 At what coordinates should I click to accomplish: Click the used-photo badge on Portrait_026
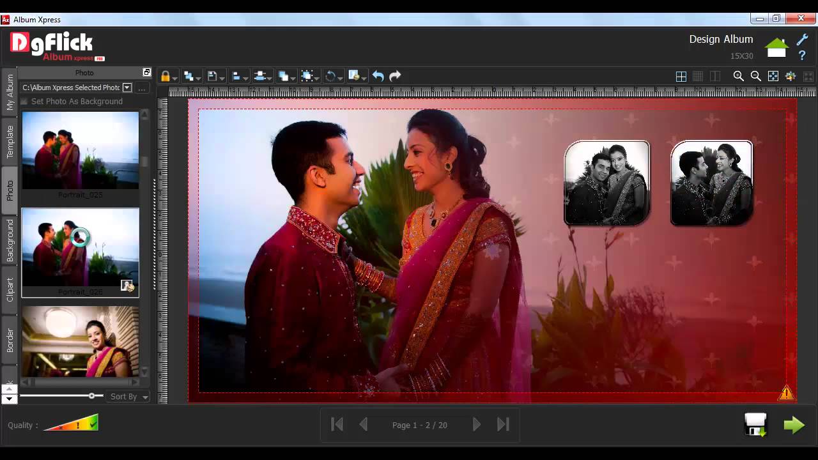click(x=127, y=286)
